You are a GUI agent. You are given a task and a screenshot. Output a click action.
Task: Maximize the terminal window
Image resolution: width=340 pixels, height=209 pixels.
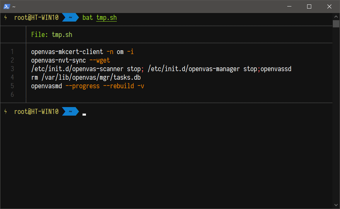pos(309,6)
